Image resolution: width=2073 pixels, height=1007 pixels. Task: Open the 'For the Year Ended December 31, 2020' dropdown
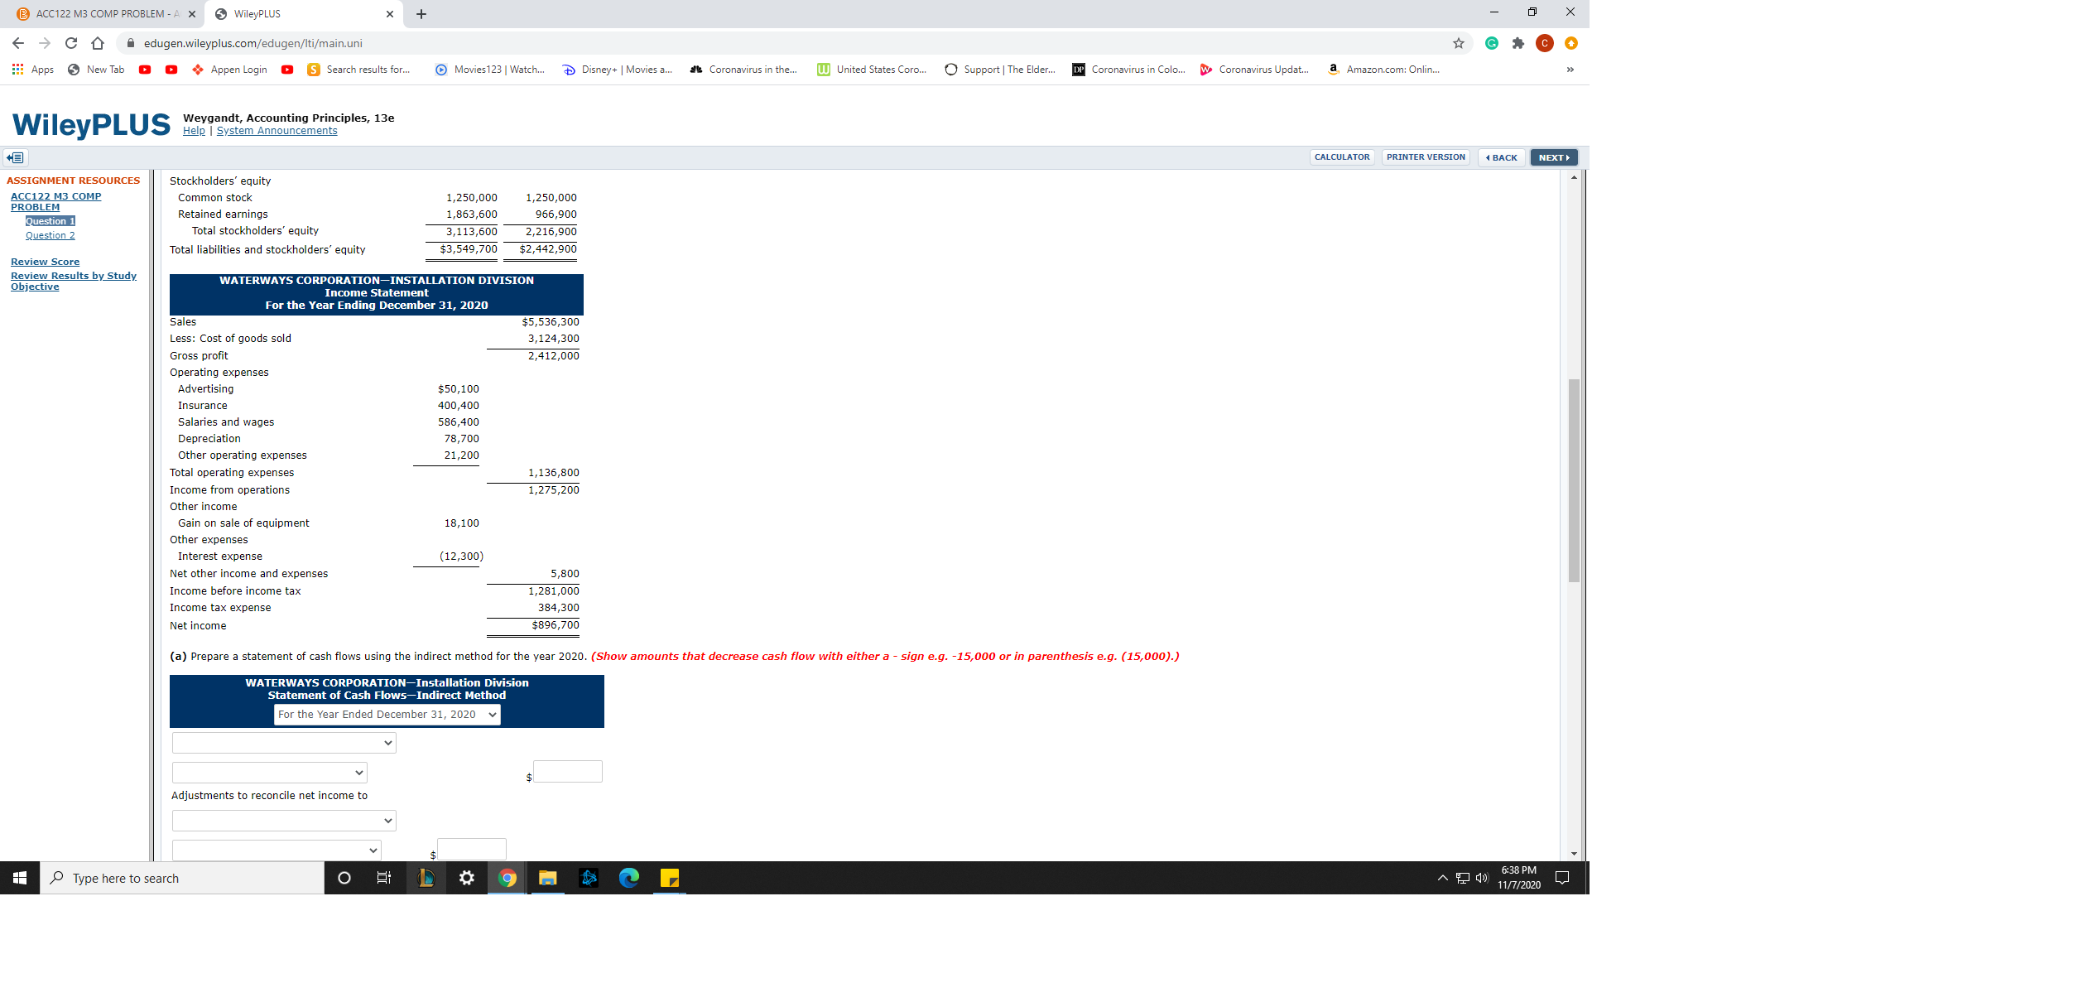tap(386, 714)
